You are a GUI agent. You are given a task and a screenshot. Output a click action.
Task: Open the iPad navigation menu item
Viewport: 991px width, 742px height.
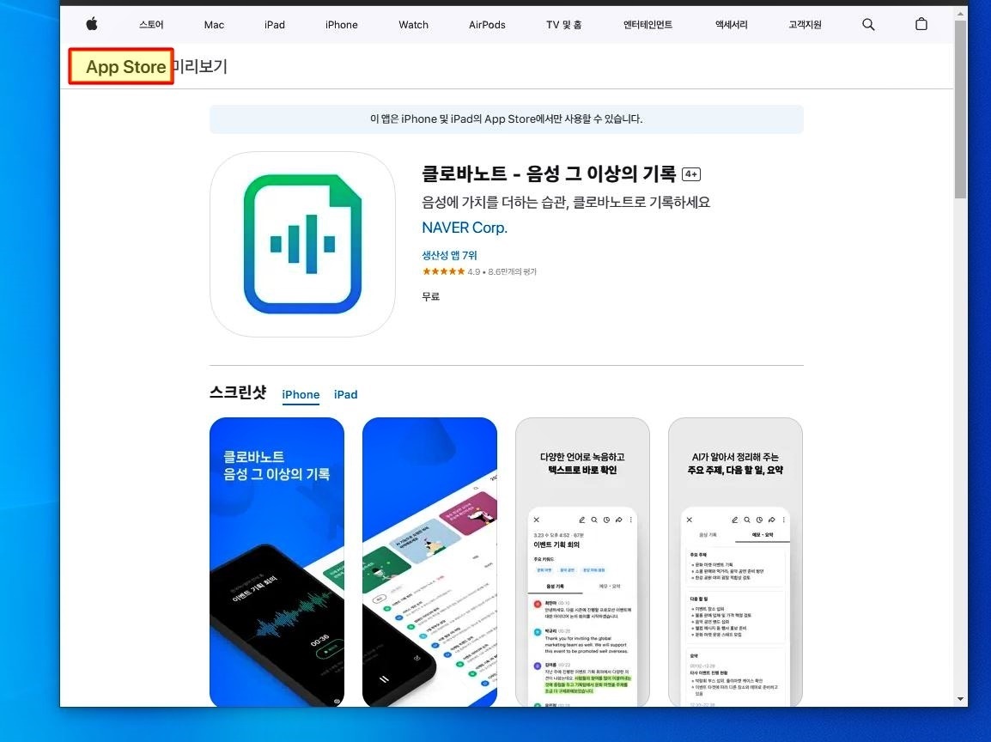click(274, 25)
